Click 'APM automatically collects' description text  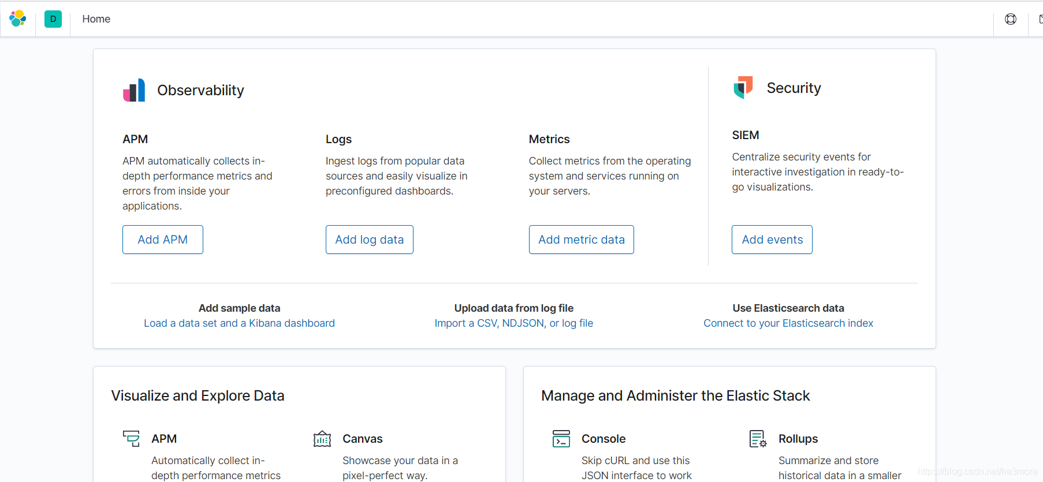198,184
